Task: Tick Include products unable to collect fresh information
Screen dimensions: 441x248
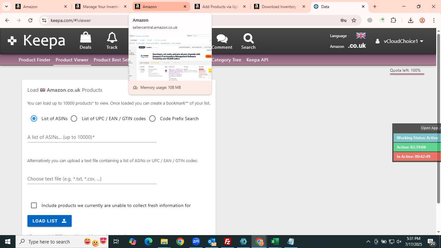Action: tap(34, 205)
